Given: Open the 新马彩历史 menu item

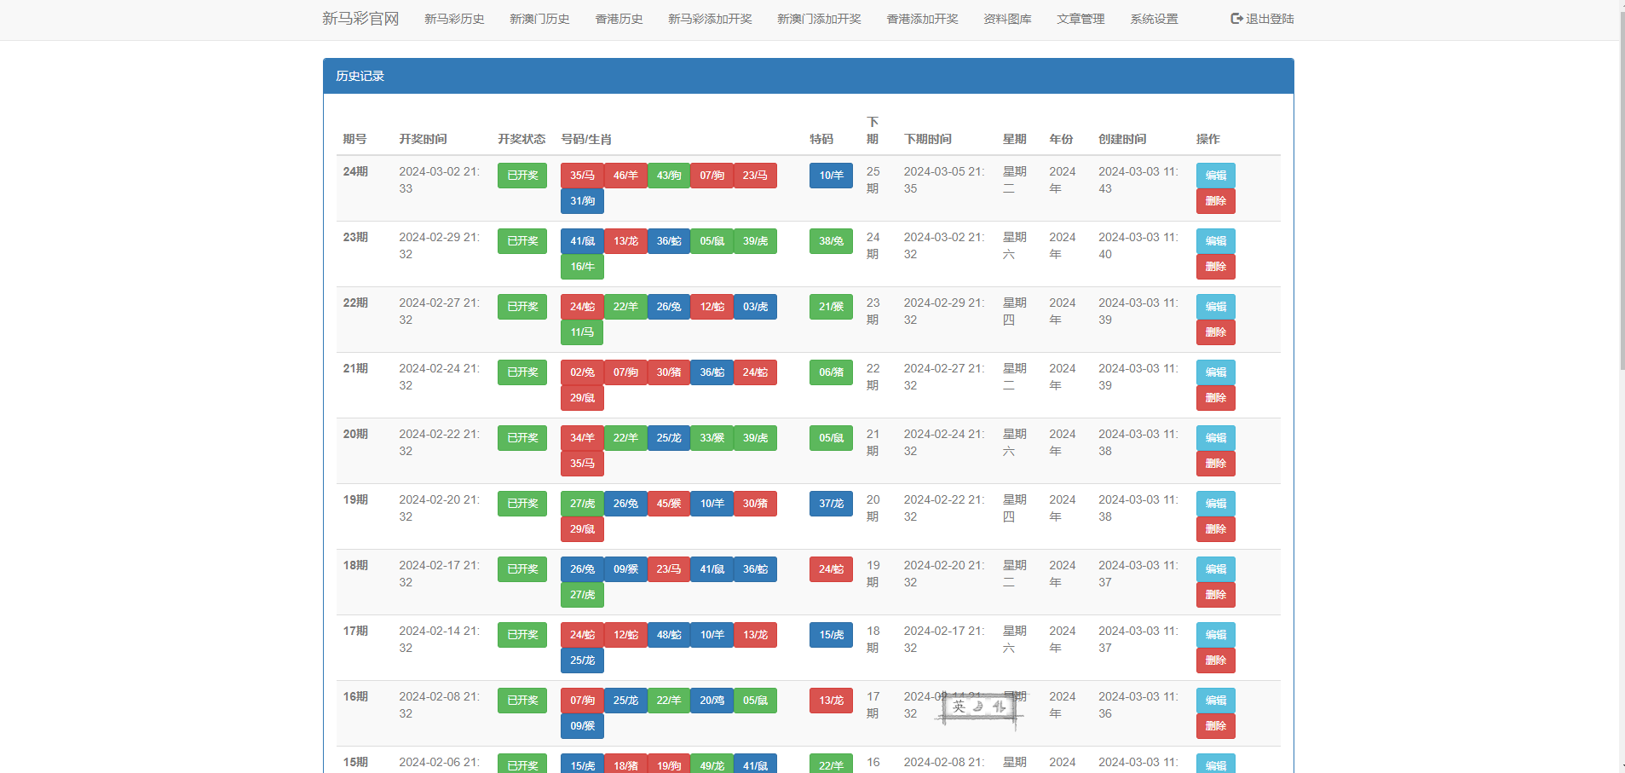Looking at the screenshot, I should tap(454, 19).
